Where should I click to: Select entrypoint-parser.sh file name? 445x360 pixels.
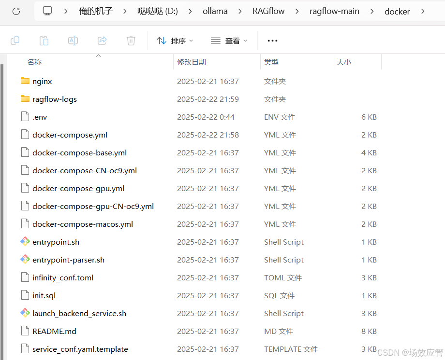[x=68, y=260]
